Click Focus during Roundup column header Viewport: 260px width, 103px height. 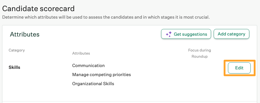[x=199, y=53]
